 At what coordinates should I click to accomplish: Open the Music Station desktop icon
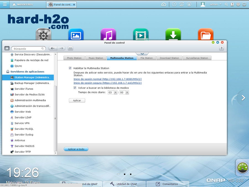tap(108, 34)
